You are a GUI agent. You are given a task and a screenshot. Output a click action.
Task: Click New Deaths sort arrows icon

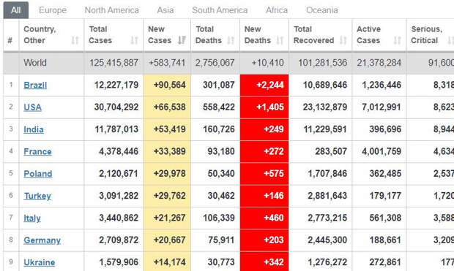[280, 40]
